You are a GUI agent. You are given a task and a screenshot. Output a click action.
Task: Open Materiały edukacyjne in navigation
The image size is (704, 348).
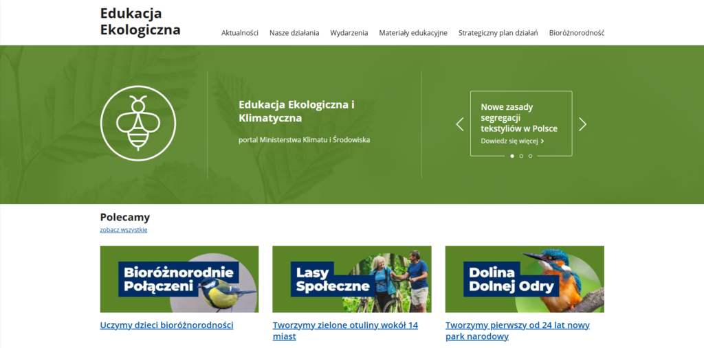point(413,33)
